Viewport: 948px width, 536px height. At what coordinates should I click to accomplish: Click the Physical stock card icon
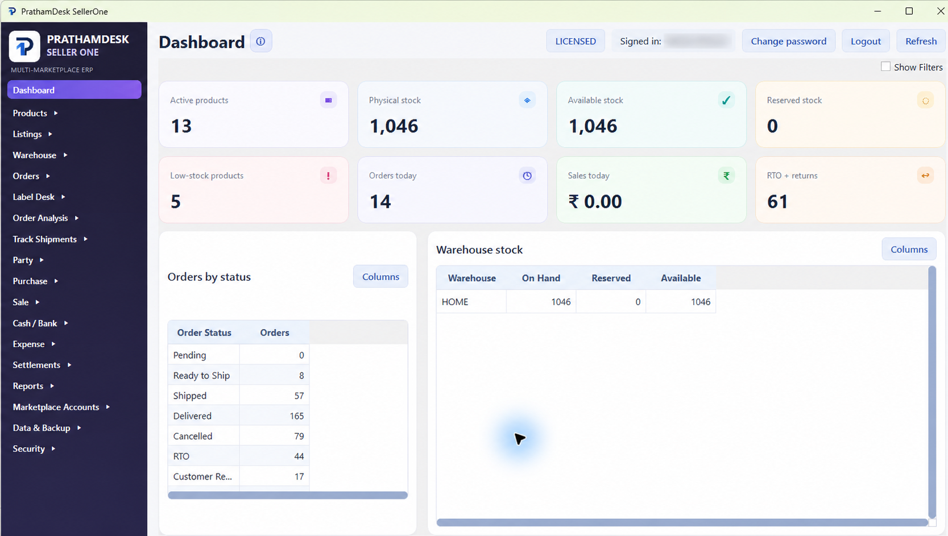[x=527, y=100]
